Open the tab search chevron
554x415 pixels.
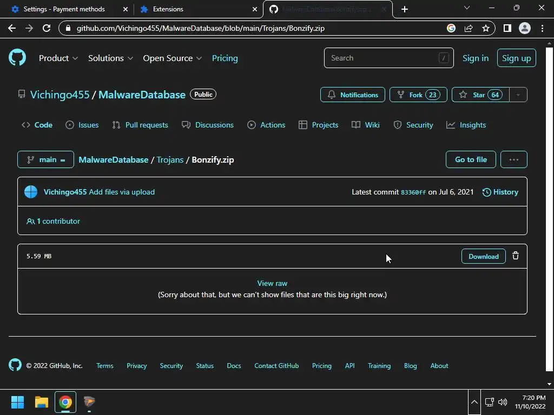(x=467, y=8)
